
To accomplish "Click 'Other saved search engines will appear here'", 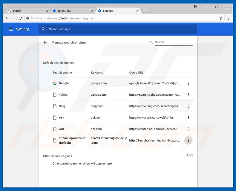I will point(82,163).
